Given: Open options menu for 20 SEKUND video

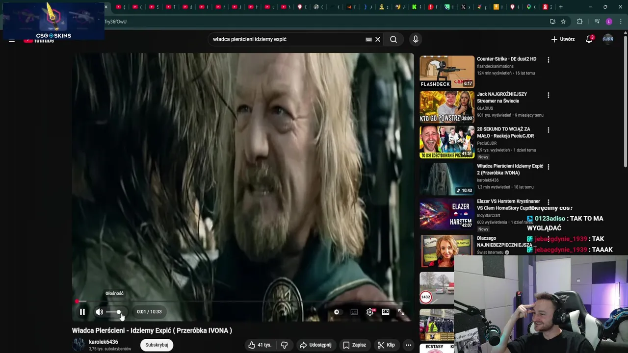Looking at the screenshot, I should click(549, 130).
